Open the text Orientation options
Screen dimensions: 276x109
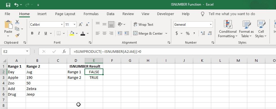click(x=121, y=24)
